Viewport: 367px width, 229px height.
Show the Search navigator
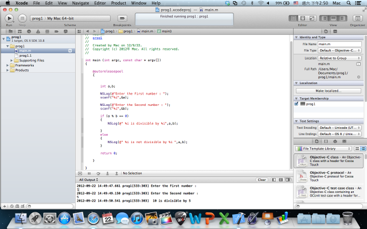29,31
